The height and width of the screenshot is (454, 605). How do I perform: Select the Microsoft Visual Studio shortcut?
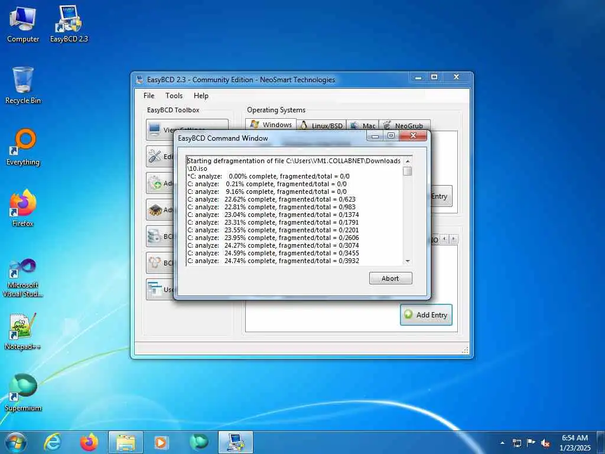(23, 278)
